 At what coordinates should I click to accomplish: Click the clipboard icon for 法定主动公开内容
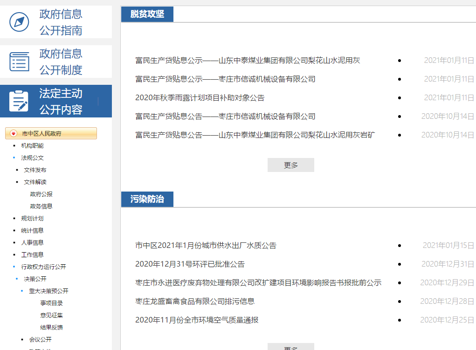pyautogui.click(x=19, y=101)
